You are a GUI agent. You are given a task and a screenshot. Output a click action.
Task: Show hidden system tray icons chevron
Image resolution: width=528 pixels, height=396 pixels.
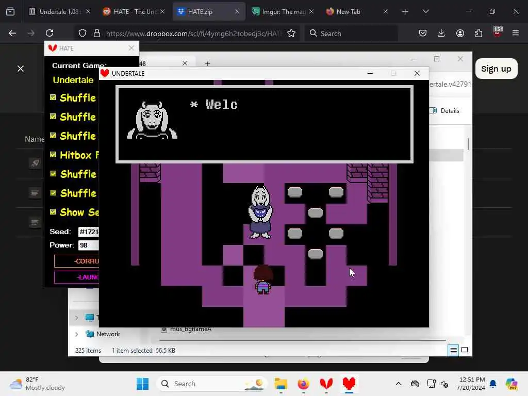(x=399, y=384)
